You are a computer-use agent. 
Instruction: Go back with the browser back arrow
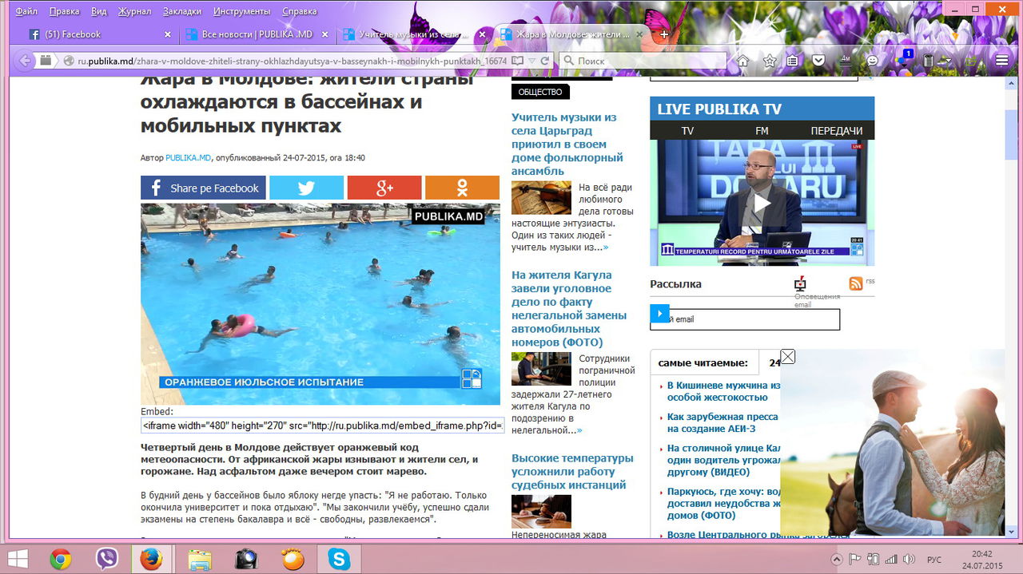[24, 61]
